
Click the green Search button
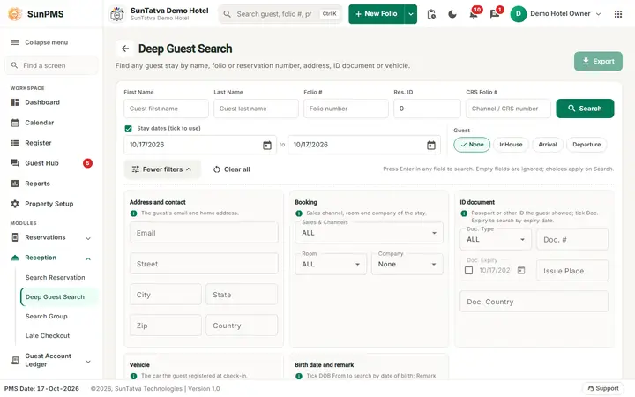[x=585, y=109]
